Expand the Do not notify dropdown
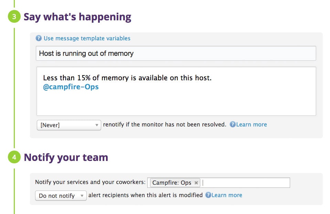 click(61, 196)
